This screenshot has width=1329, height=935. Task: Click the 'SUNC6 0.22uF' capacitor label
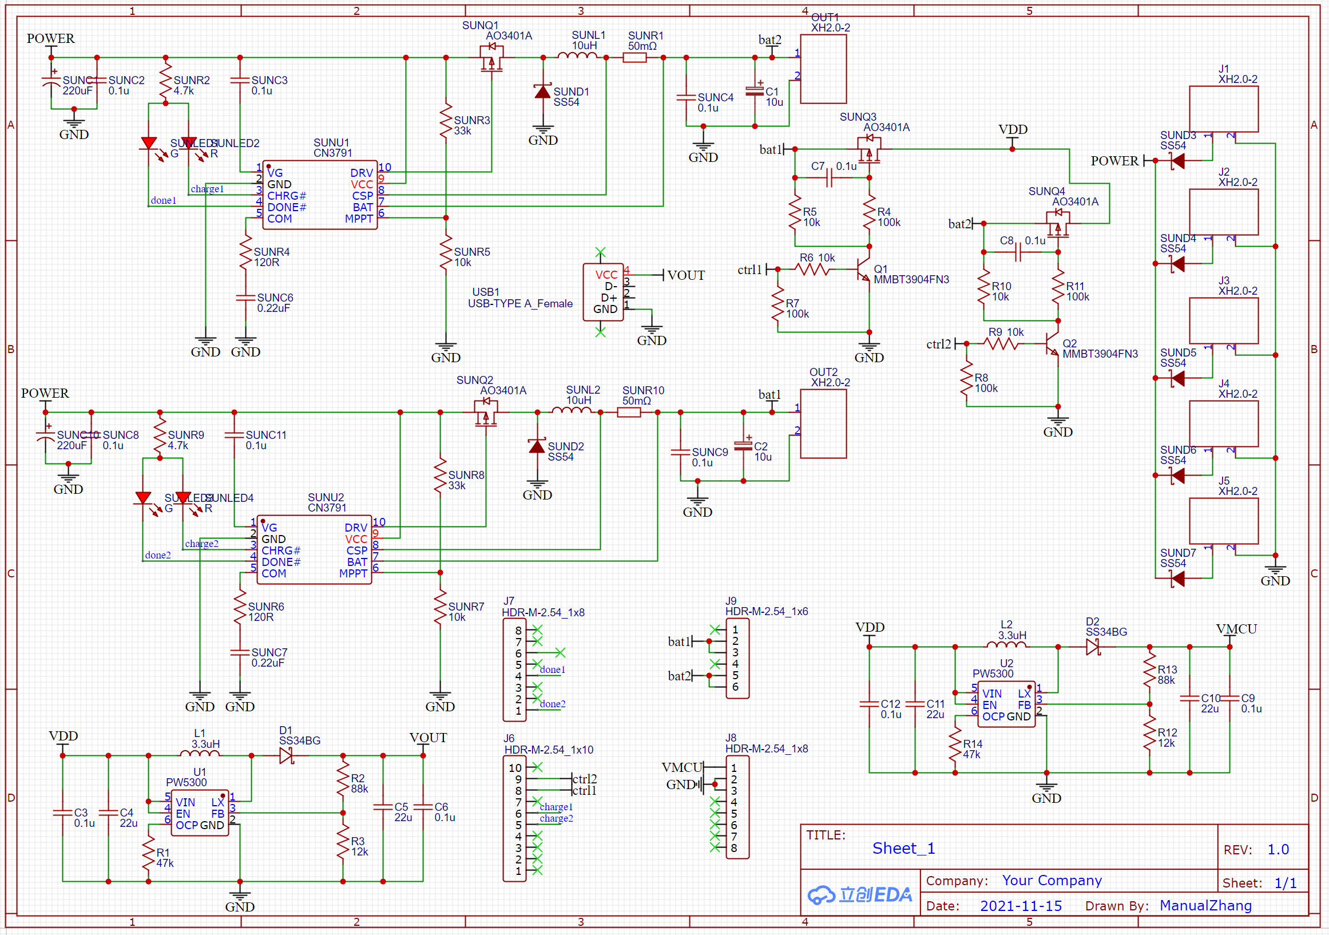coord(275,303)
